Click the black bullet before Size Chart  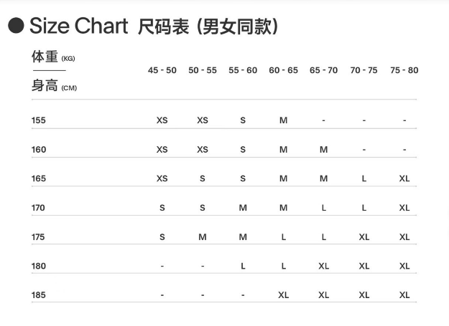pyautogui.click(x=17, y=27)
